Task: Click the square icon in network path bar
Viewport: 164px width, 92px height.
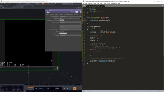Action: 3,8
